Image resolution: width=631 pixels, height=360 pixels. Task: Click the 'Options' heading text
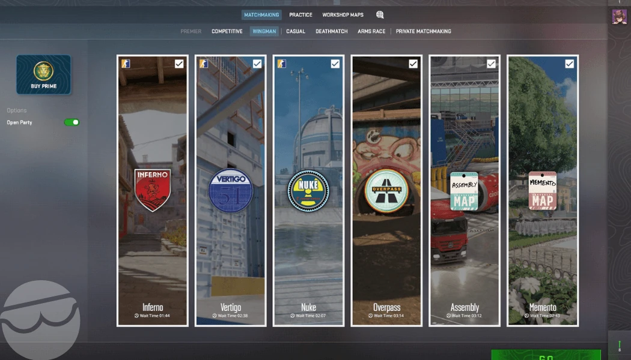[16, 110]
